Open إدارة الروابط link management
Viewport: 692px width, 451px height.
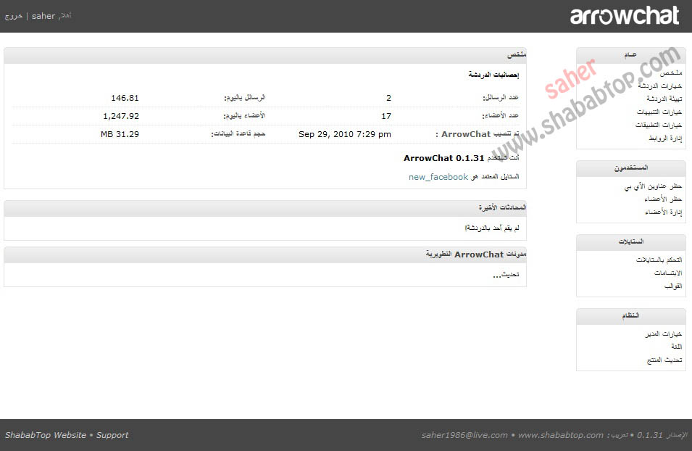click(x=660, y=137)
